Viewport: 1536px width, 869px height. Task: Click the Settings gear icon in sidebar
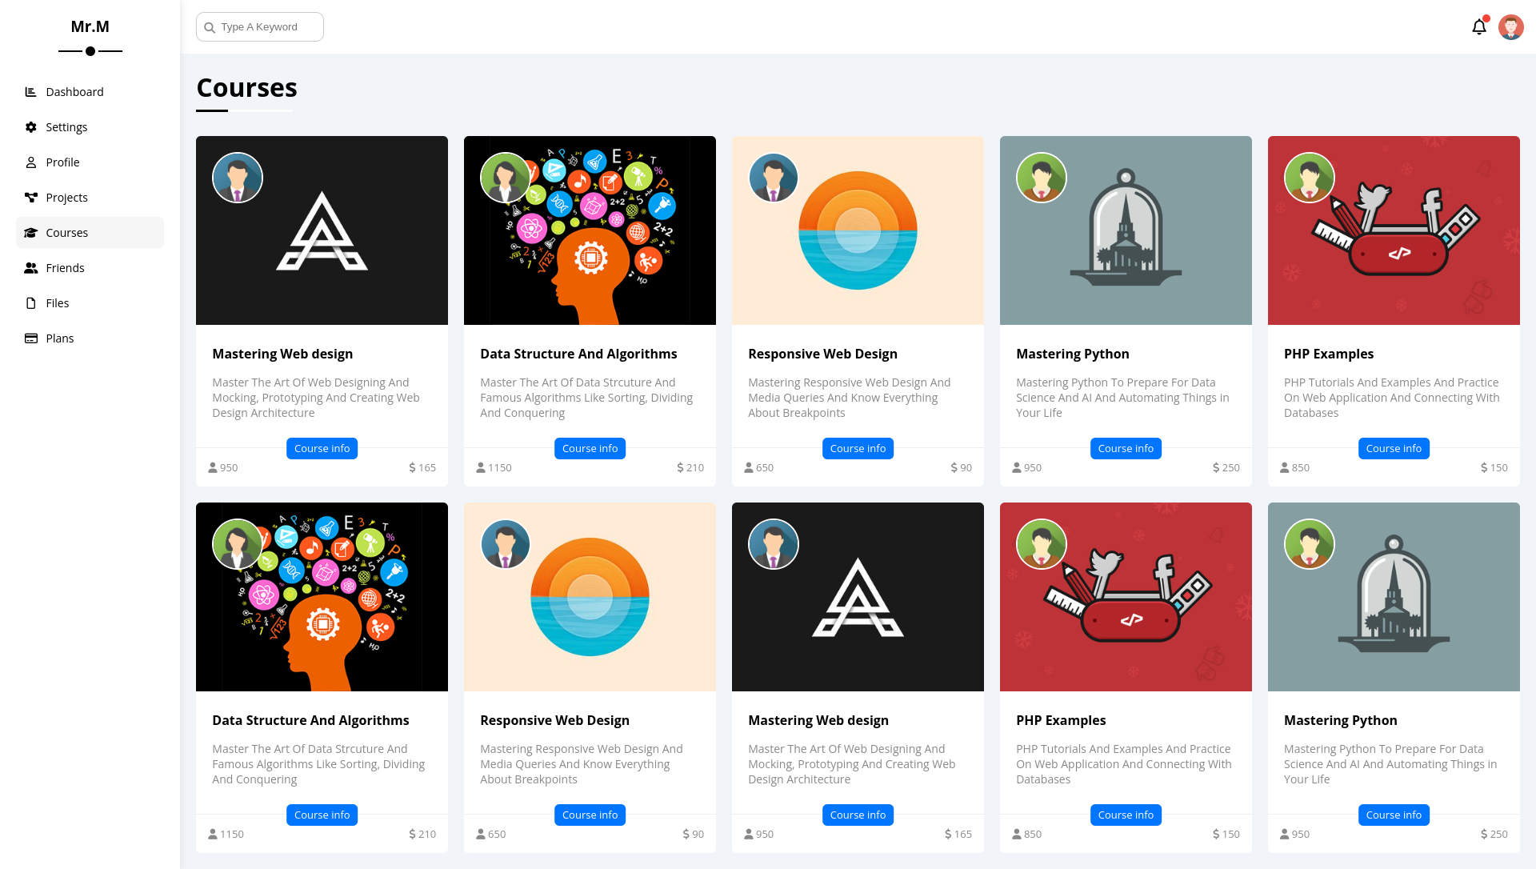[x=30, y=127]
